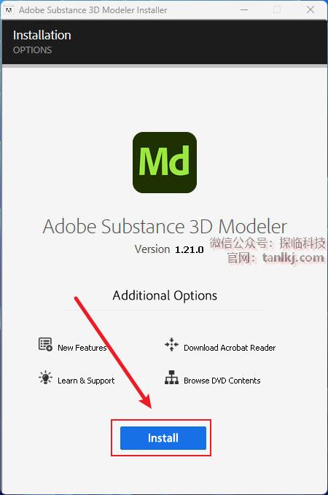Click the Install button

[163, 438]
